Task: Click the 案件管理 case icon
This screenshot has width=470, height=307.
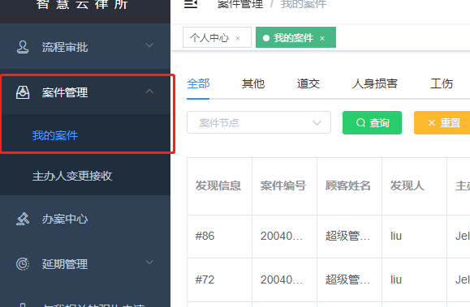Action: (x=23, y=92)
